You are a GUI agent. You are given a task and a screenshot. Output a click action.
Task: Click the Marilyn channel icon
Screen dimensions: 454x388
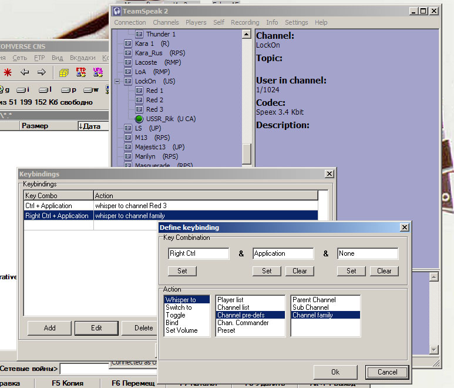[128, 156]
